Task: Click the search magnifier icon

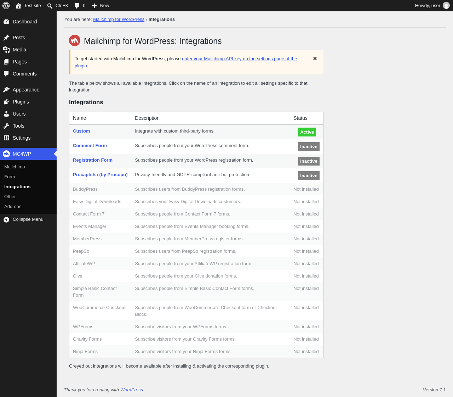Action: tap(50, 6)
